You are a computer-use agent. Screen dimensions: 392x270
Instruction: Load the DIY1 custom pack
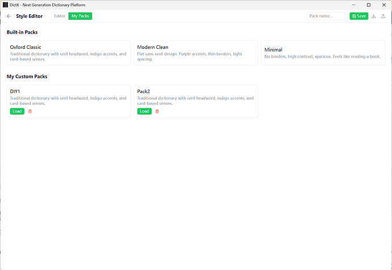pos(17,111)
